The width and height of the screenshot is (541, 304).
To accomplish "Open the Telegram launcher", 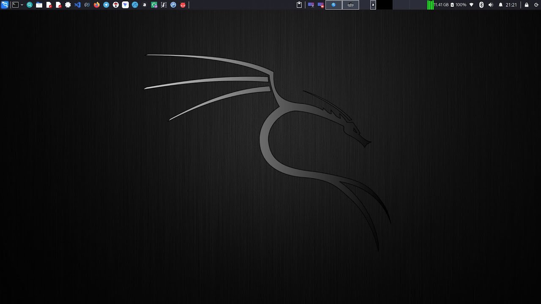I will coord(106,5).
